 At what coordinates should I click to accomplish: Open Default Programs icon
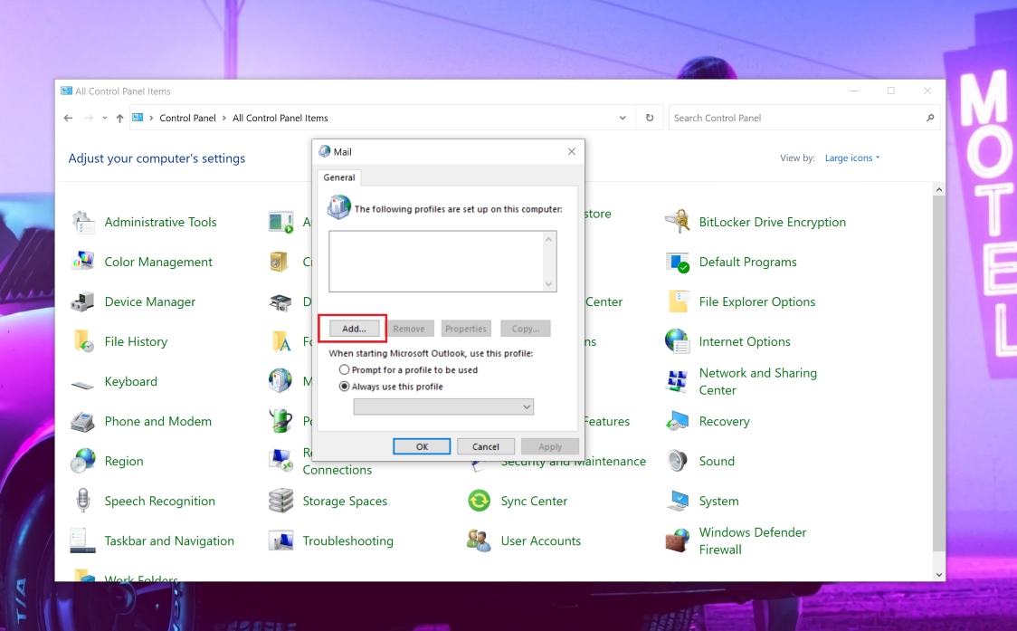pyautogui.click(x=678, y=262)
